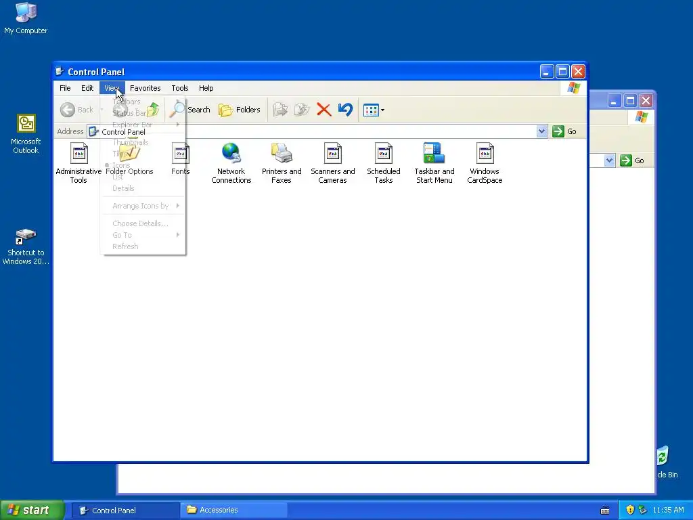Click the Copy To toolbar icon
The height and width of the screenshot is (520, 693).
(302, 110)
